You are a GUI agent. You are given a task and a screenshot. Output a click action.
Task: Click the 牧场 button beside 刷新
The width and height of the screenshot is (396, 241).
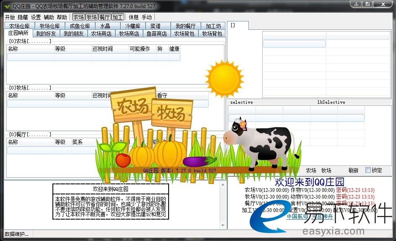pos(326,170)
